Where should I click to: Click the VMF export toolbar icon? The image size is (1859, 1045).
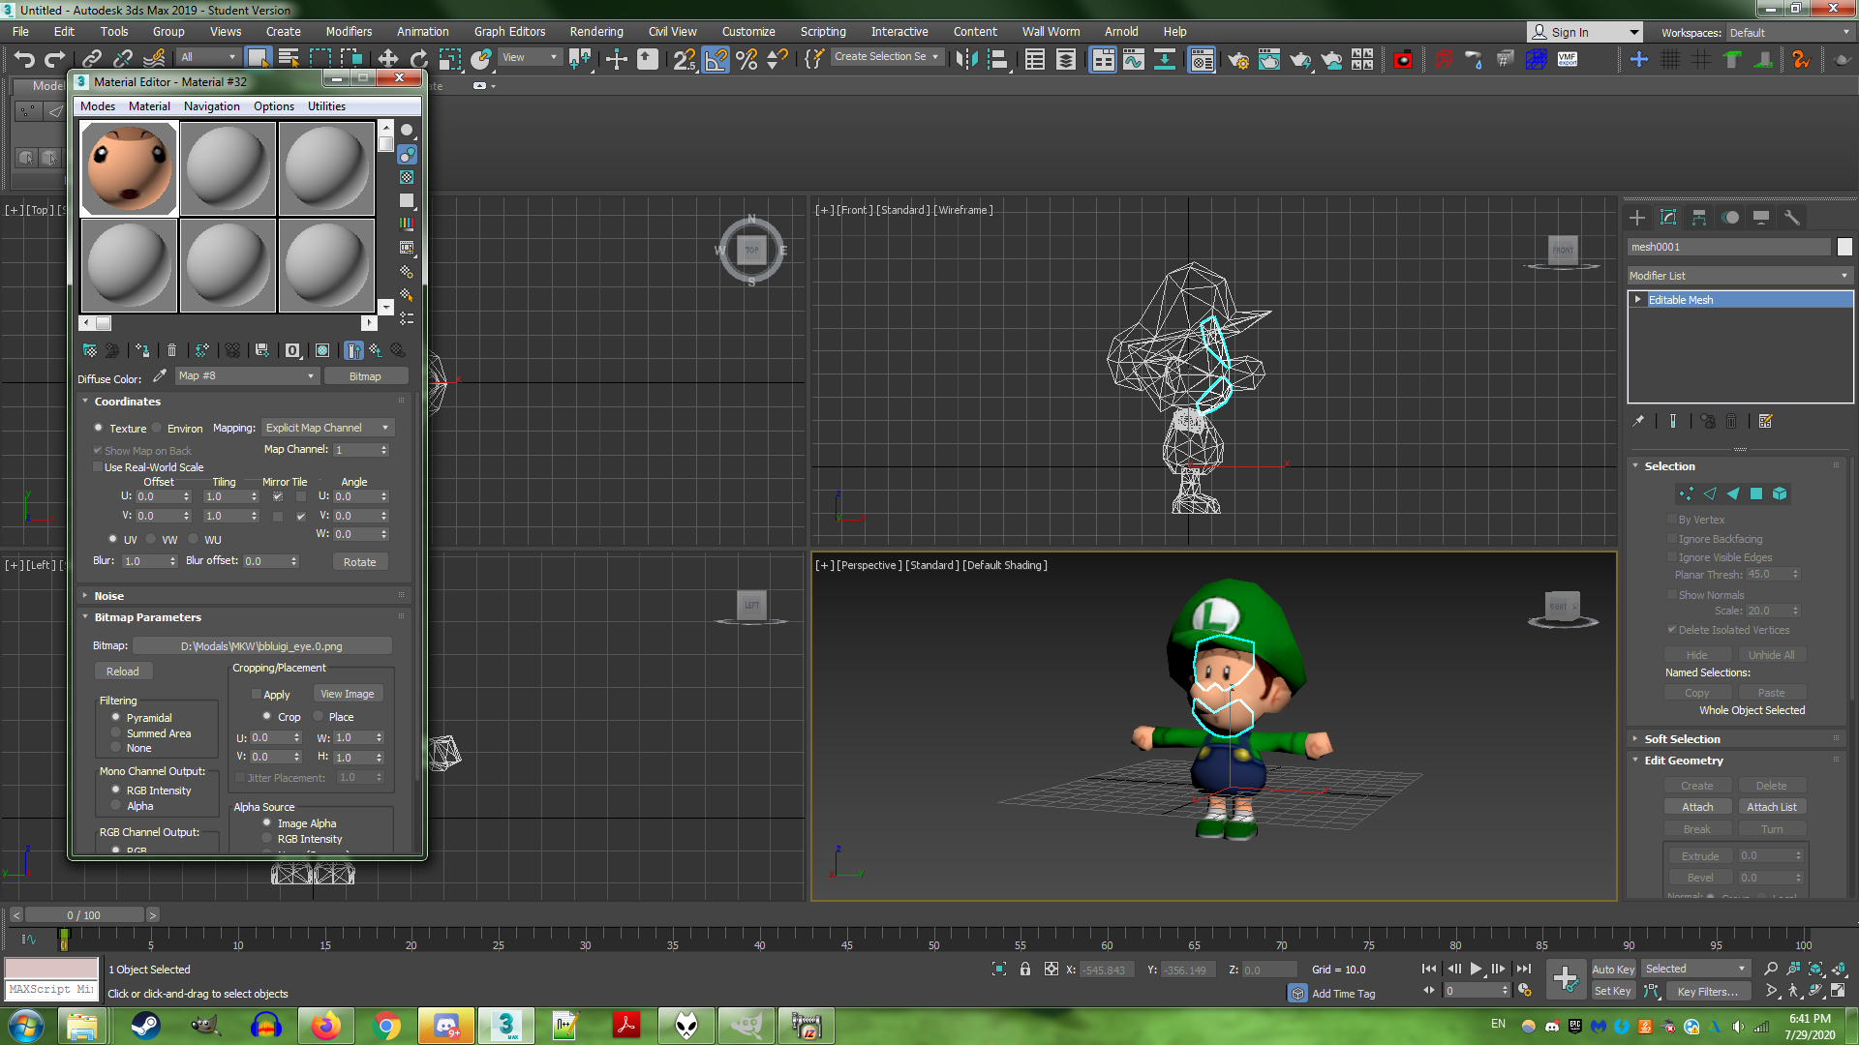point(1568,59)
